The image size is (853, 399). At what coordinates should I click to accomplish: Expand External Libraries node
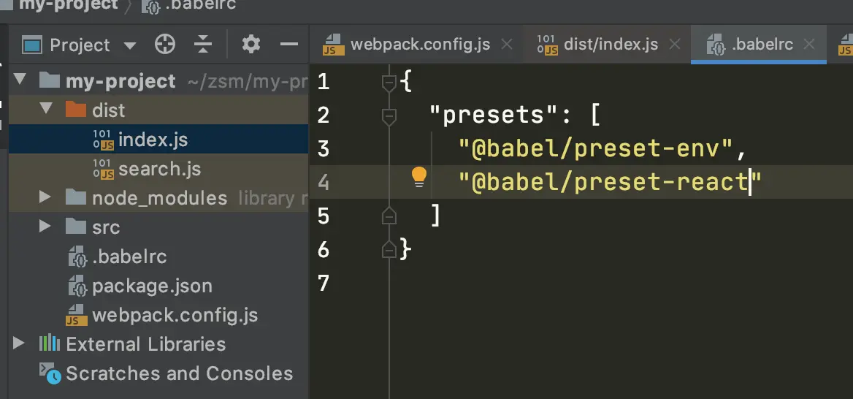20,343
